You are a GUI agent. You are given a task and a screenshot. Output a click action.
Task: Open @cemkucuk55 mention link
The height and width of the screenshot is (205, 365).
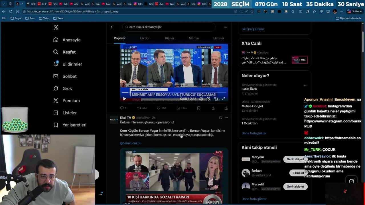point(131,143)
